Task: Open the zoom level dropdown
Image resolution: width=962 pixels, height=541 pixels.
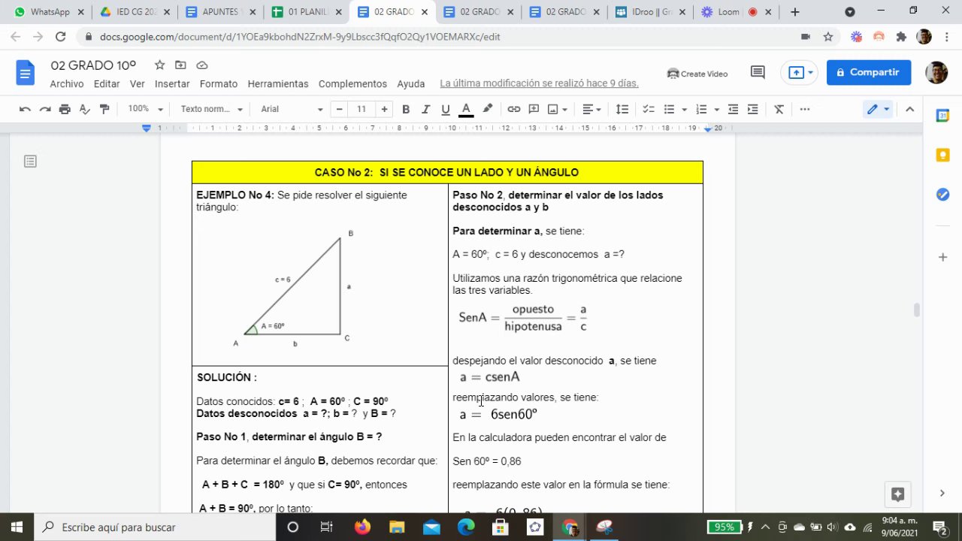Action: pyautogui.click(x=145, y=109)
